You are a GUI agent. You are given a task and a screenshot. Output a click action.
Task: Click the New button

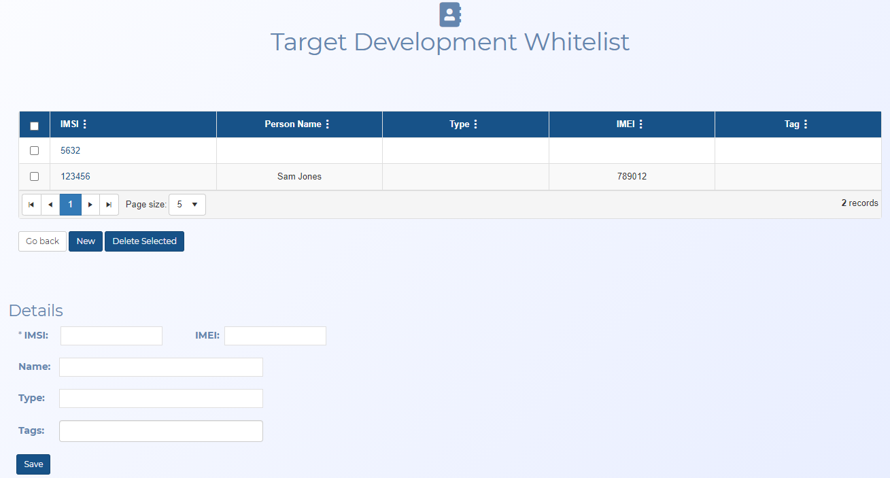pos(86,241)
